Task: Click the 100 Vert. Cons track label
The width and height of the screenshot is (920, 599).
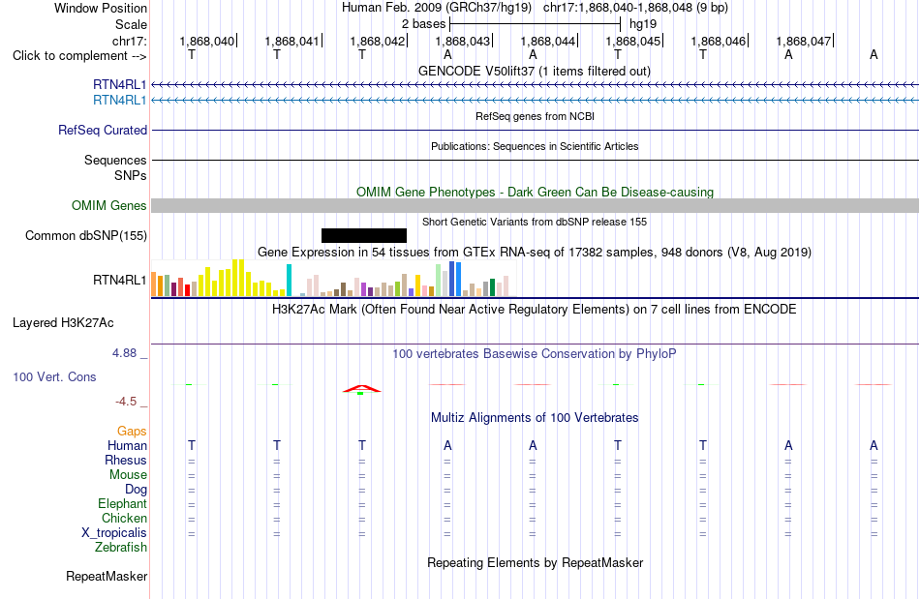Action: tap(54, 376)
